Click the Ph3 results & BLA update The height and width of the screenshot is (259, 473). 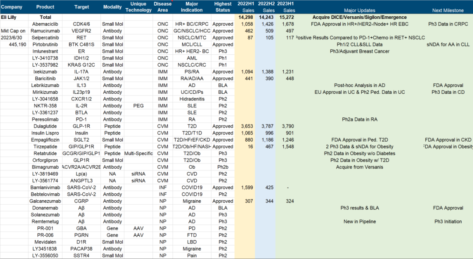tap(360, 208)
